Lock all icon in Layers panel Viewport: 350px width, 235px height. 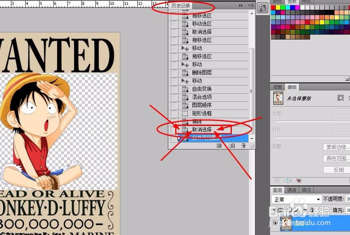coord(312,210)
